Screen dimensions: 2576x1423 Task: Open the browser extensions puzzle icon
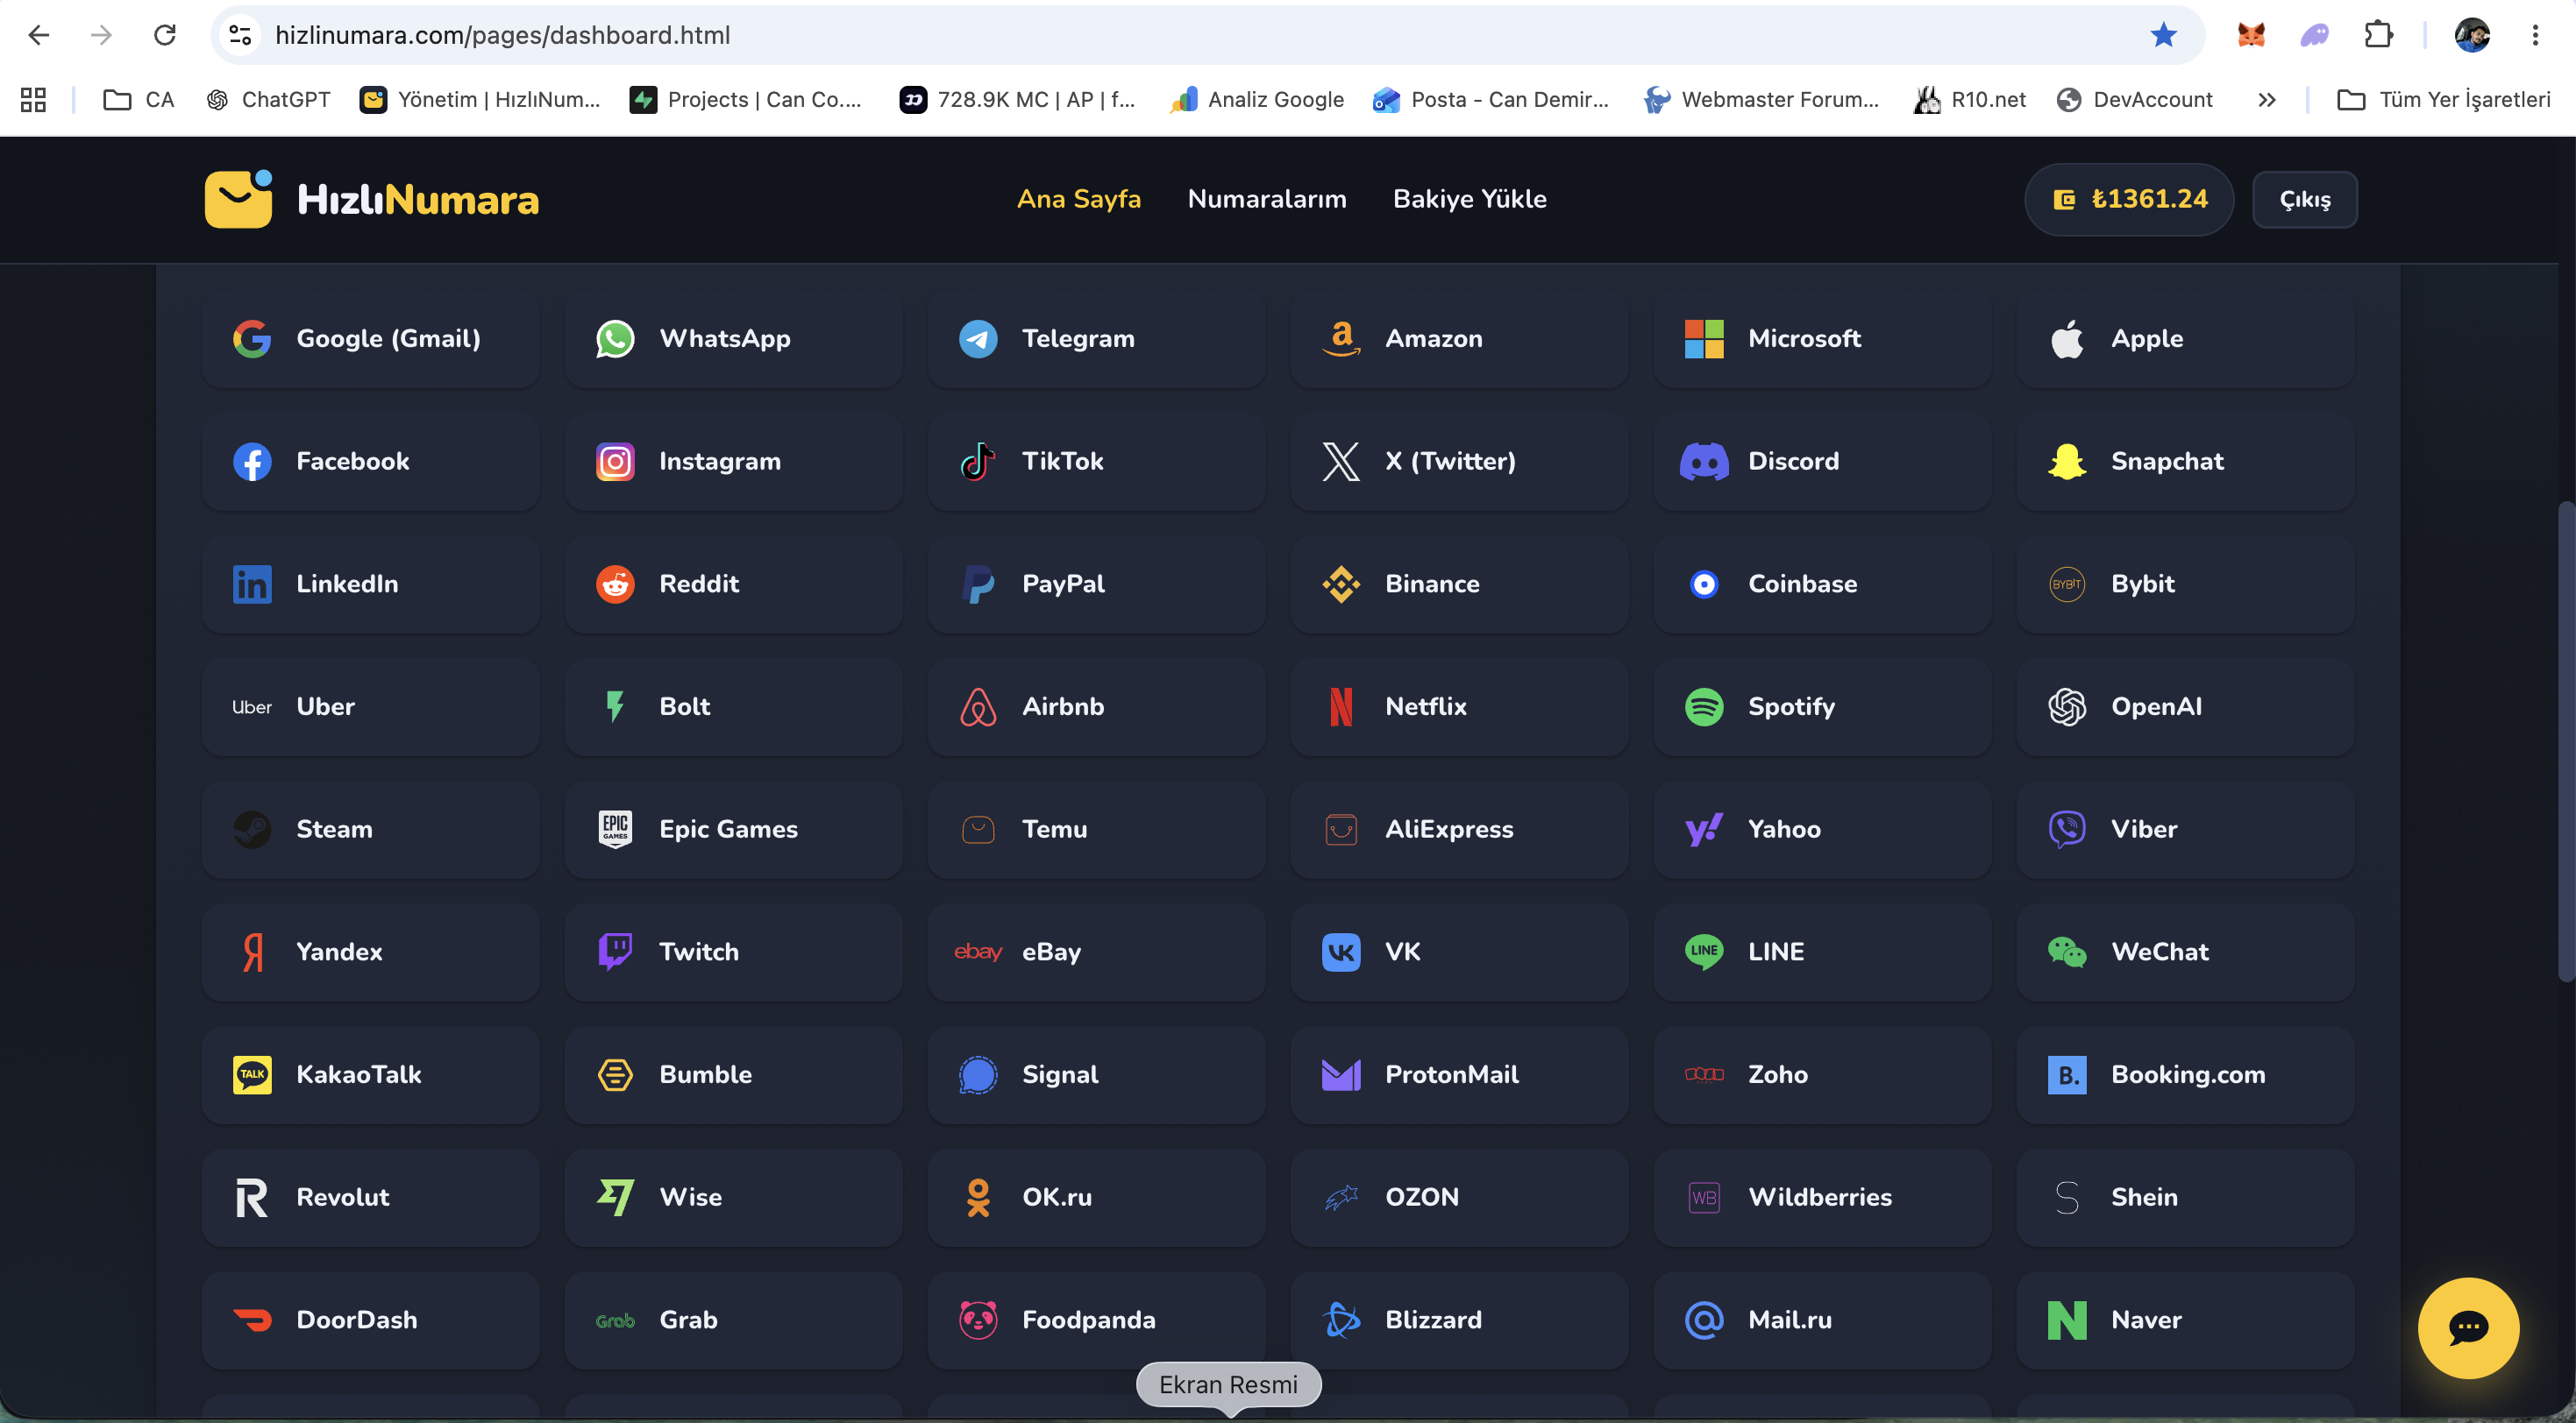(2379, 35)
